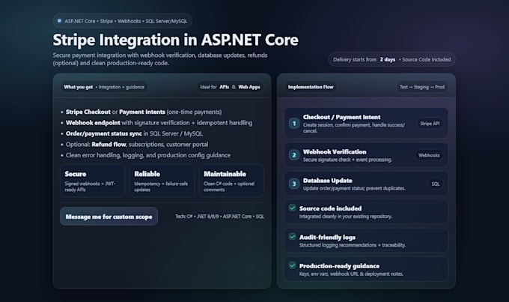Click the Ideal for APIs & Web Apps pill
509x302 pixels.
coord(230,87)
